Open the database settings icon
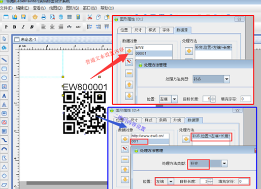 pyautogui.click(x=61, y=17)
